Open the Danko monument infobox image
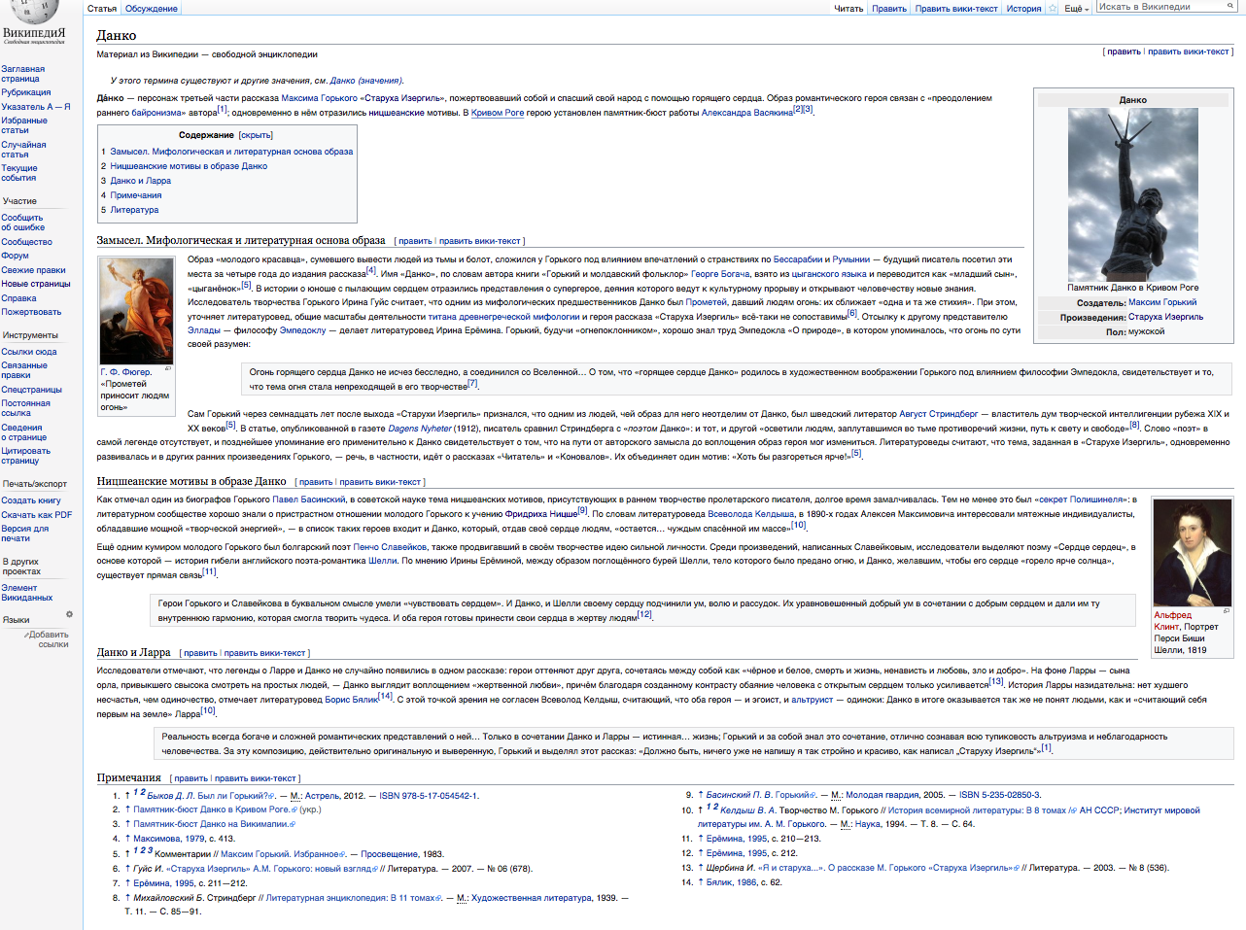The height and width of the screenshot is (930, 1246). 1132,194
